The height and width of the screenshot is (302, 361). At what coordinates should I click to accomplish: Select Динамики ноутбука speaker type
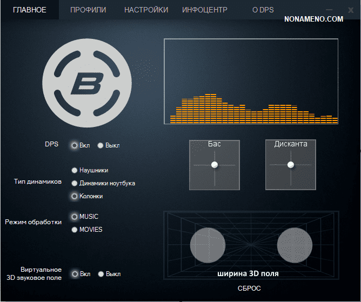[75, 183]
